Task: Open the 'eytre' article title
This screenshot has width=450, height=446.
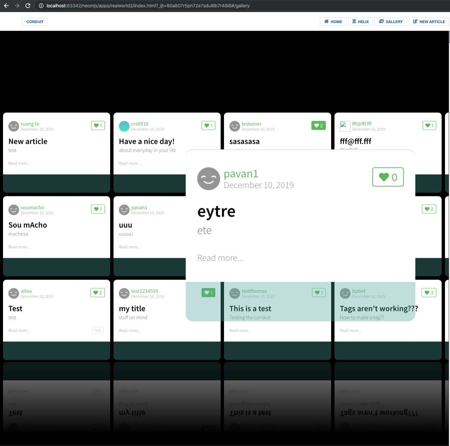Action: [x=216, y=211]
